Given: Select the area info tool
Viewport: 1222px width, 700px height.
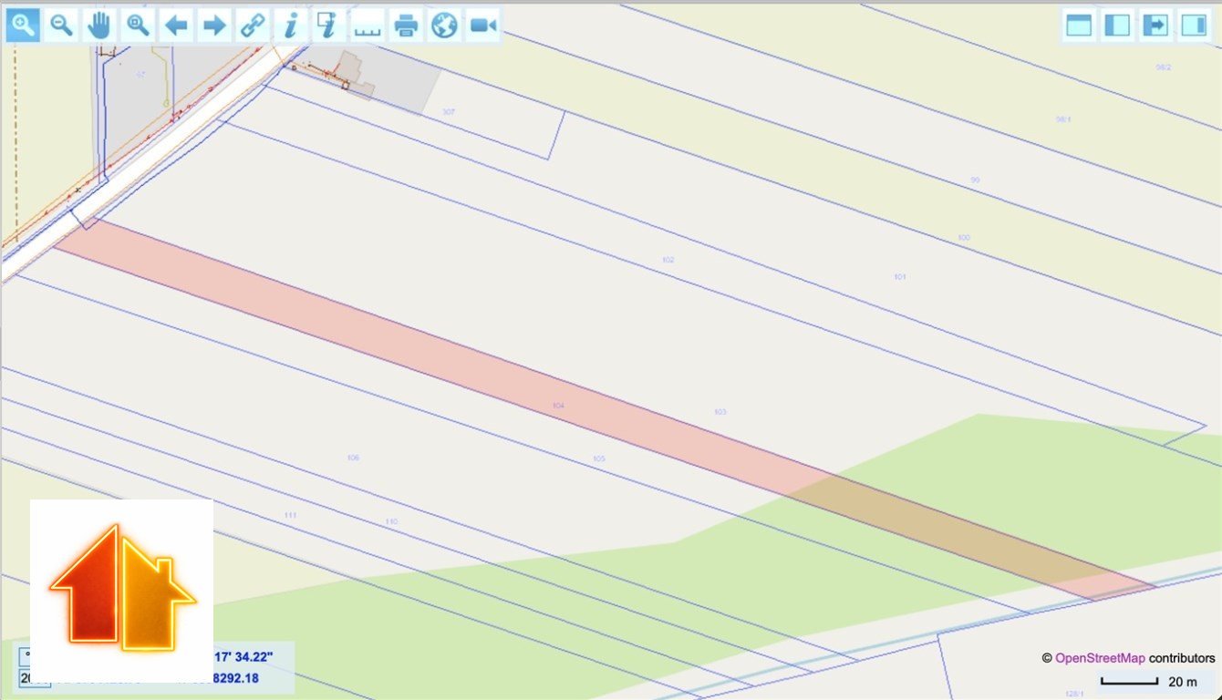Looking at the screenshot, I should 328,26.
